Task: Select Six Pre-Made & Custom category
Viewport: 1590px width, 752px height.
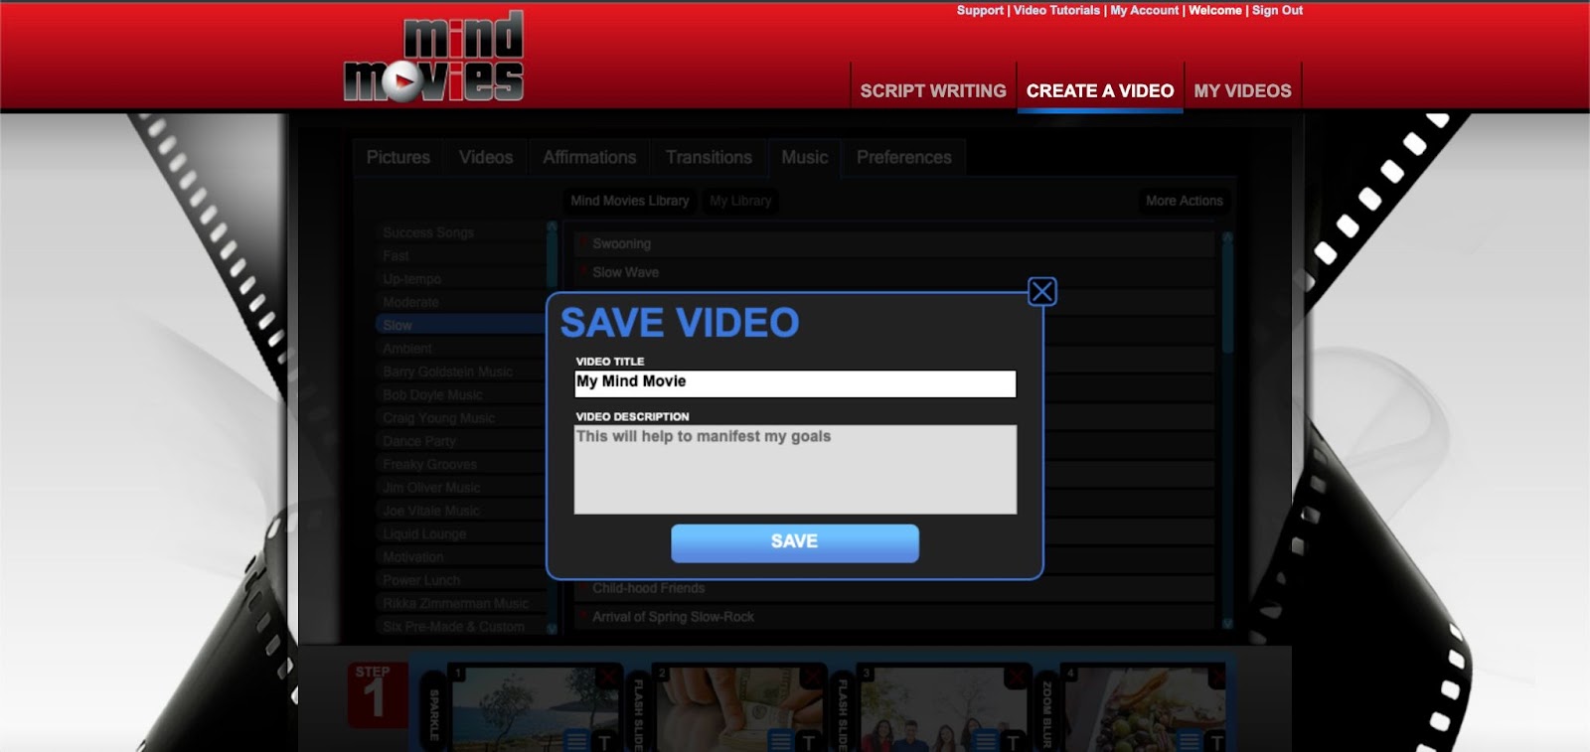Action: point(460,627)
